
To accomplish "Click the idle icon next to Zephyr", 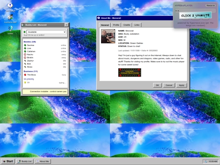I will pos(25,61).
